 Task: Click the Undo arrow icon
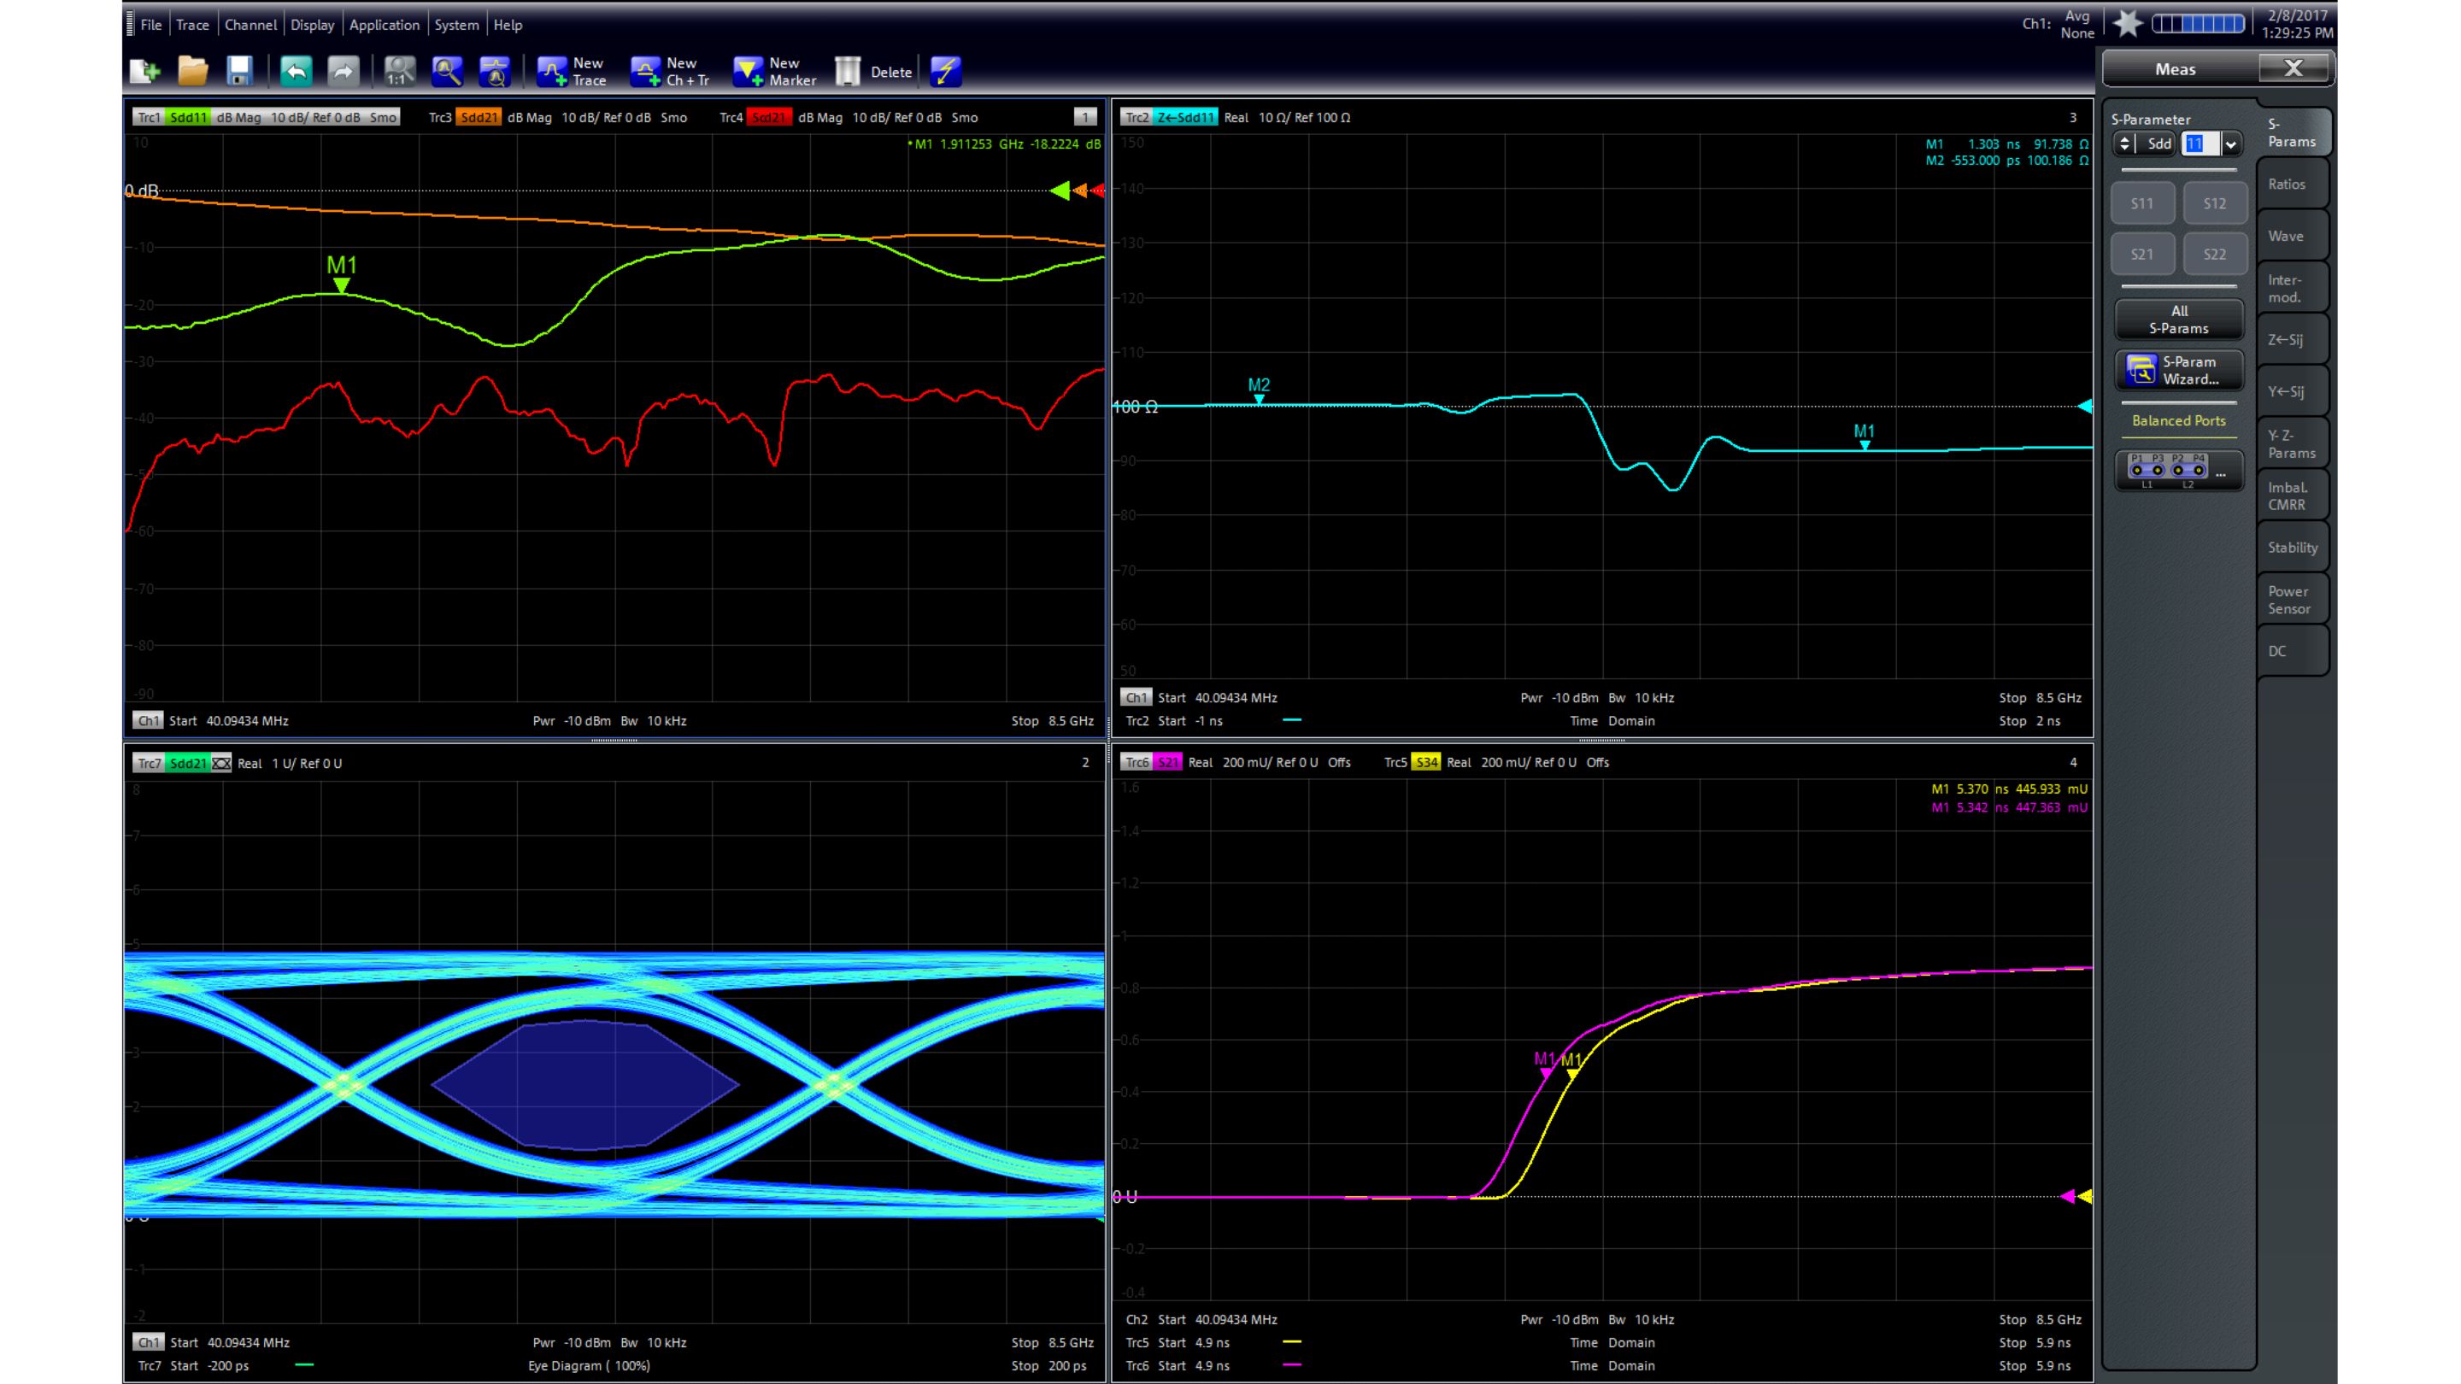[297, 72]
